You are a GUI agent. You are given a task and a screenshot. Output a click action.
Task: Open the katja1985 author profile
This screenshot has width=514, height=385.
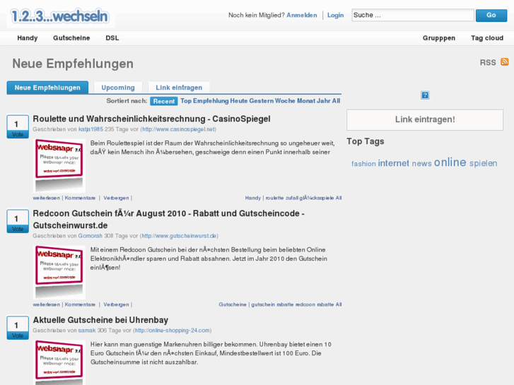(90, 129)
